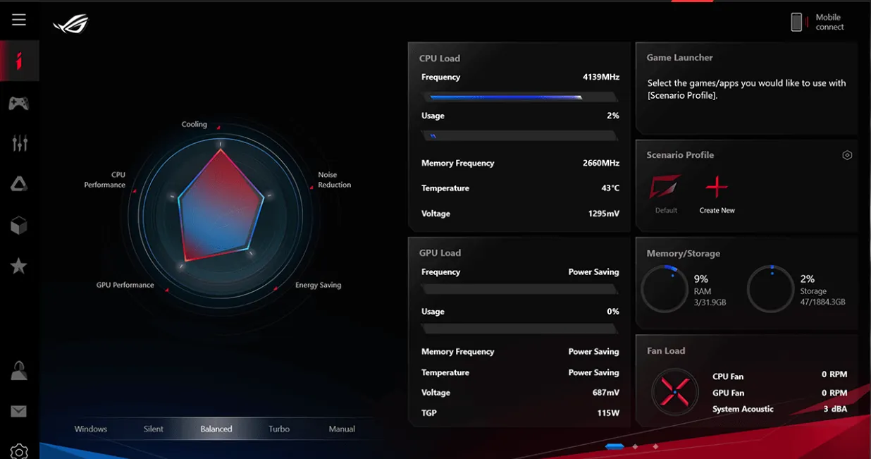The image size is (871, 459).
Task: Click the Storage usage ring
Action: click(x=770, y=289)
